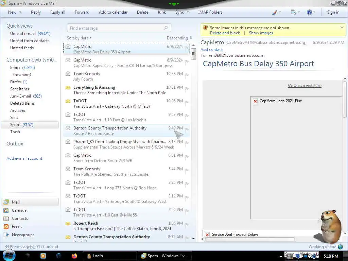Click the Show images link
Image resolution: width=348 pixels, height=261 pixels.
click(261, 33)
